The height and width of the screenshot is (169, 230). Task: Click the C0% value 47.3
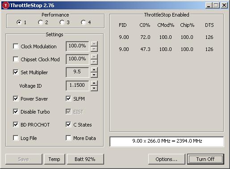click(x=145, y=49)
